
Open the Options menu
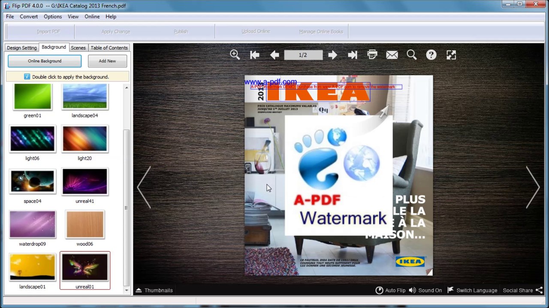click(x=53, y=16)
